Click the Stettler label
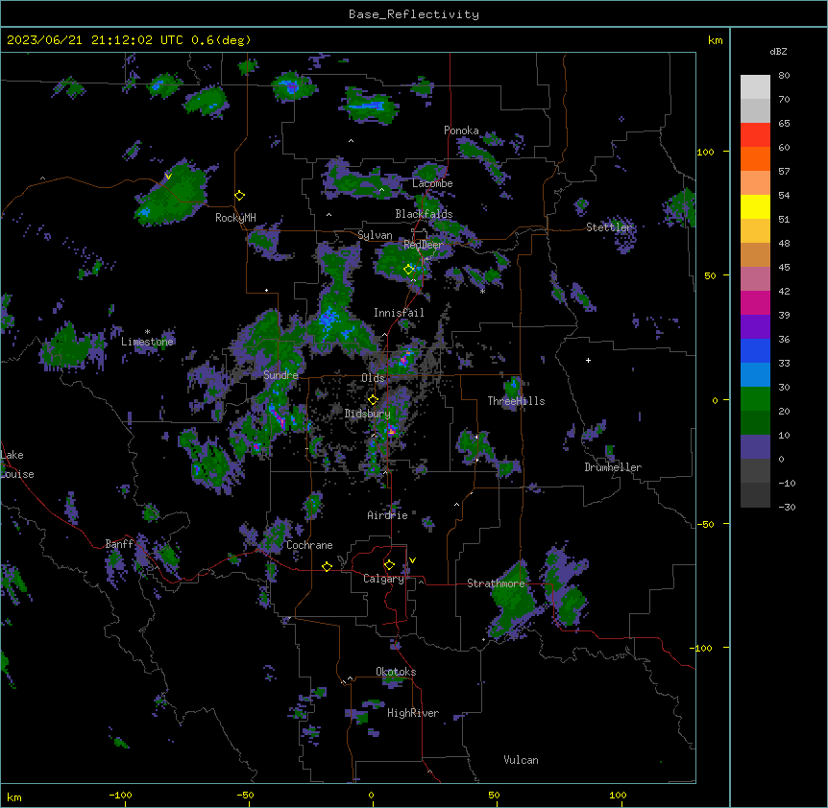 pyautogui.click(x=609, y=227)
